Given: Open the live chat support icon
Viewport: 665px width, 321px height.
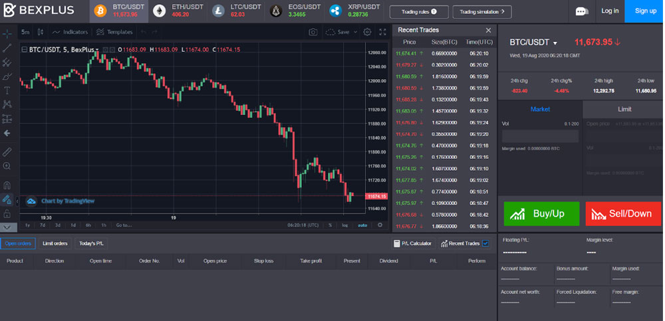Looking at the screenshot, I should (x=581, y=11).
